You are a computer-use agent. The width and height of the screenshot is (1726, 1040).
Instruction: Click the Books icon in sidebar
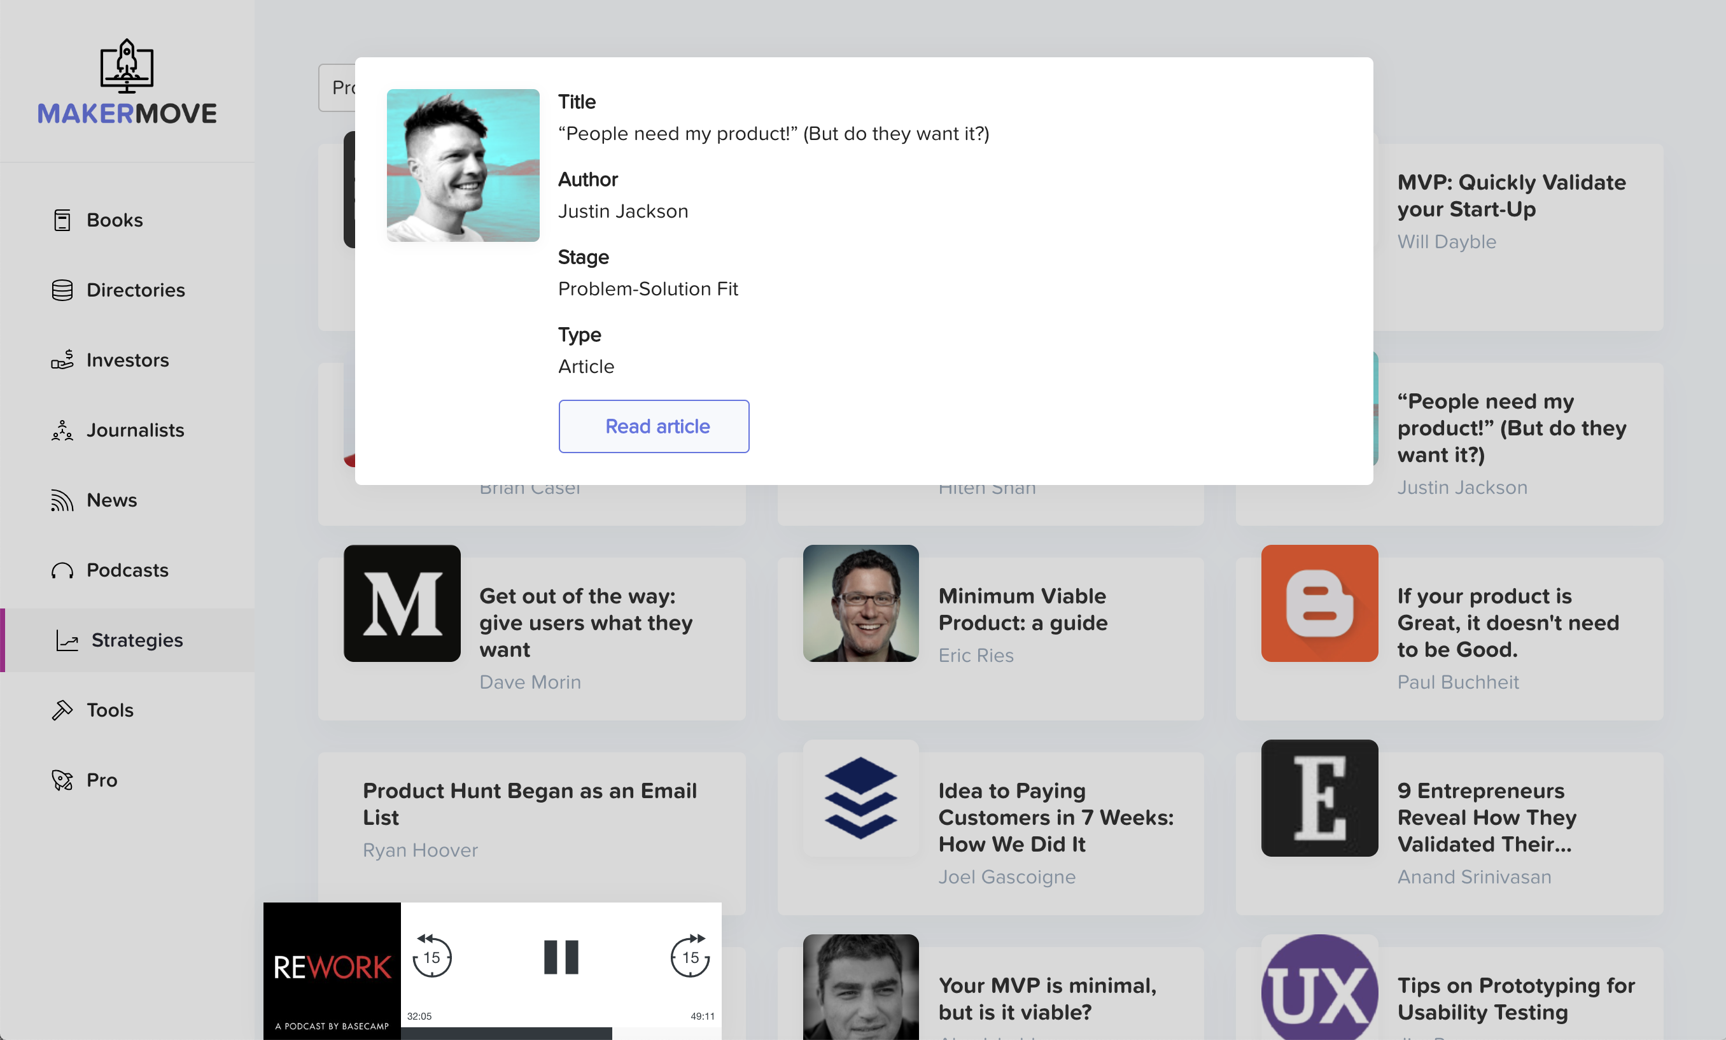coord(62,220)
